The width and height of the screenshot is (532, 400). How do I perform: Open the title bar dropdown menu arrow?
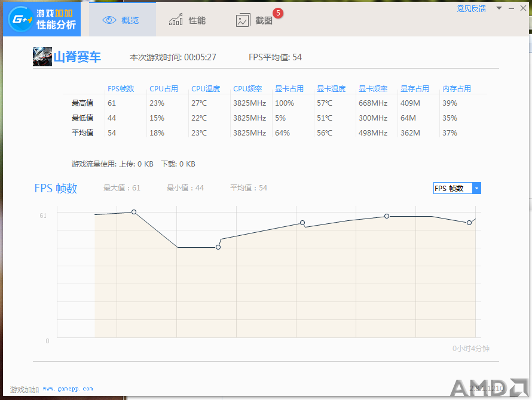coord(499,8)
